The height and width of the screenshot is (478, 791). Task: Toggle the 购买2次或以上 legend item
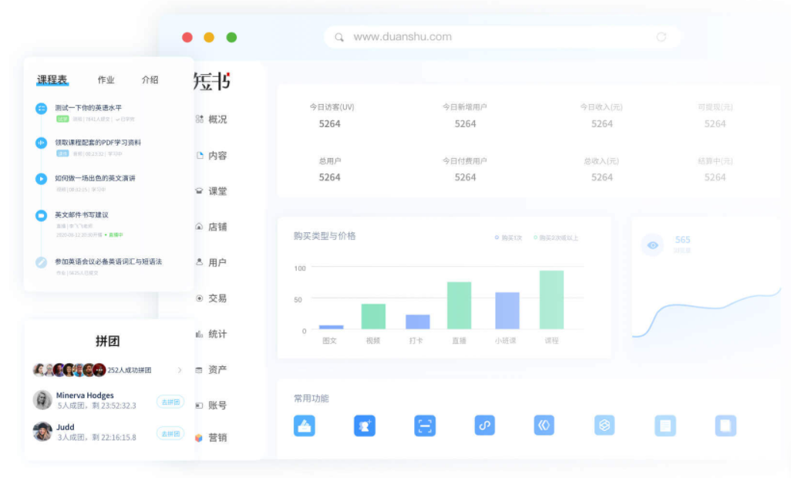tap(556, 238)
